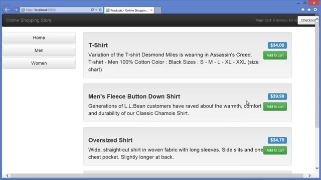Click the scroll up arrow

coord(317,19)
